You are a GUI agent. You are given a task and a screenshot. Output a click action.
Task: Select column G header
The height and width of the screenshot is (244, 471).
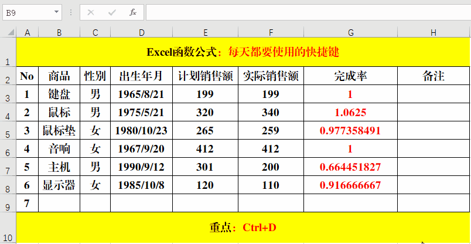(350, 32)
